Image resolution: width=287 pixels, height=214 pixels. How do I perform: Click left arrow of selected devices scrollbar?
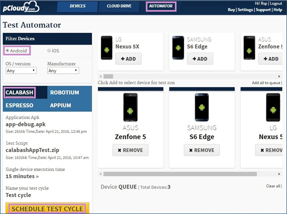[x=101, y=174]
